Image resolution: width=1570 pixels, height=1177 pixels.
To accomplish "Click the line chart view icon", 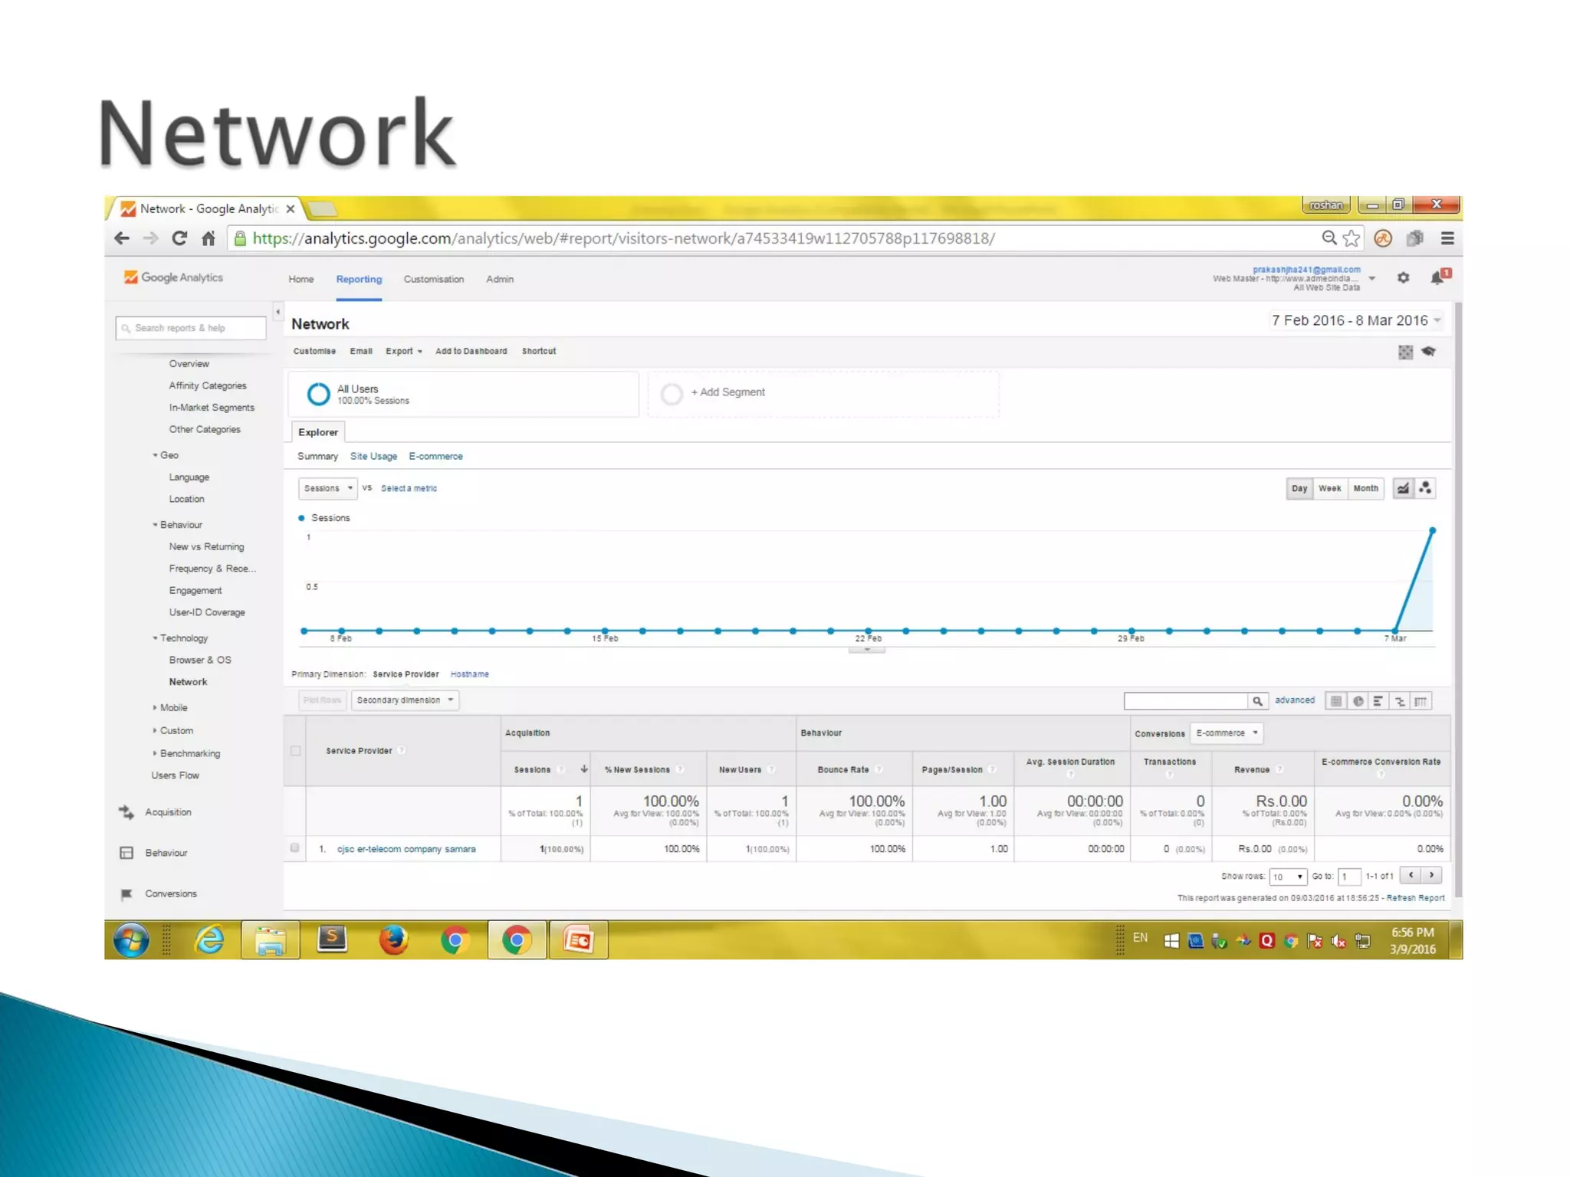I will pos(1402,488).
